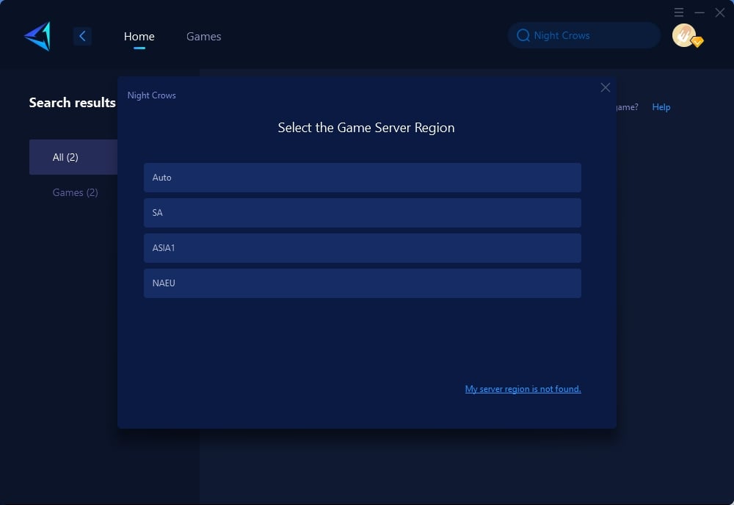Screen dimensions: 734x505
Task: Click the gold diamond membership badge
Action: point(697,43)
